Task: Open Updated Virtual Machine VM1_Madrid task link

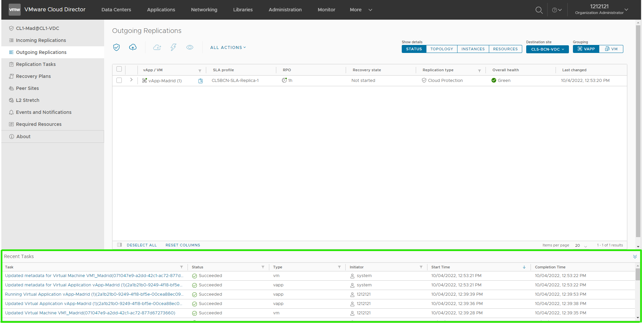Action: click(x=90, y=313)
